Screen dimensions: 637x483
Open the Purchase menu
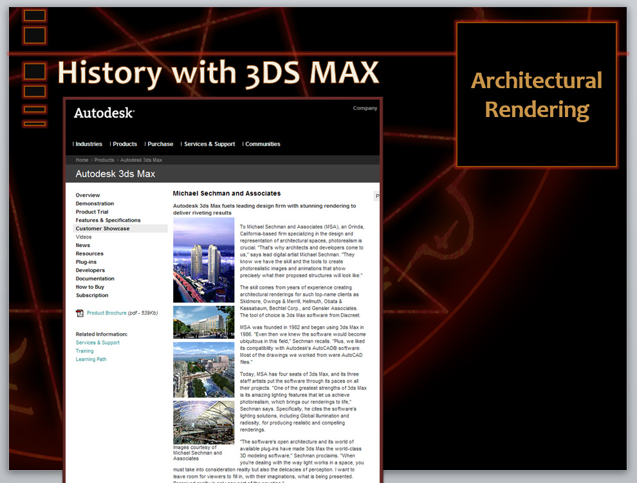click(160, 144)
